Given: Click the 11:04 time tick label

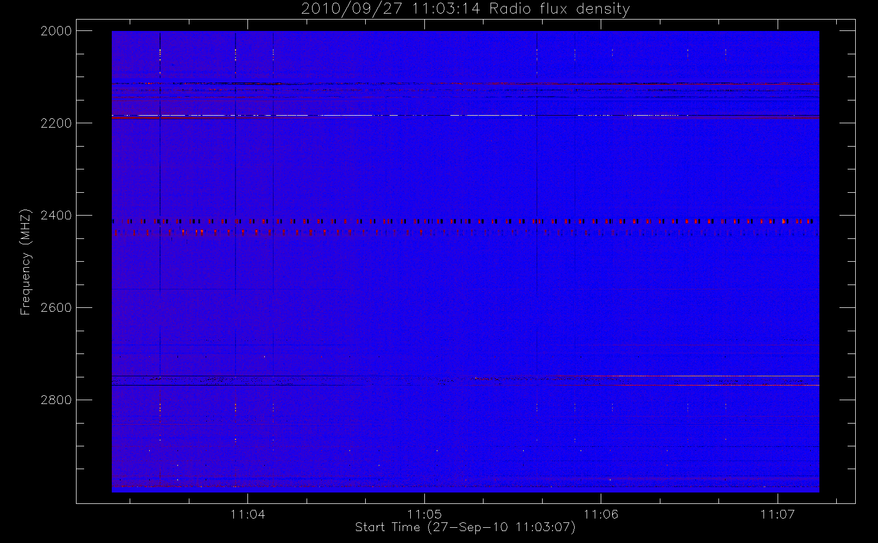Looking at the screenshot, I should pyautogui.click(x=248, y=514).
